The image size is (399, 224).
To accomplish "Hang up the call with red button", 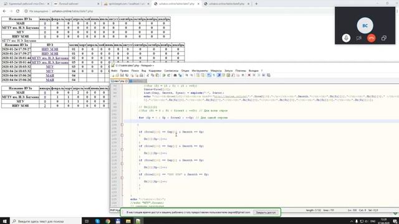I will (372, 38).
